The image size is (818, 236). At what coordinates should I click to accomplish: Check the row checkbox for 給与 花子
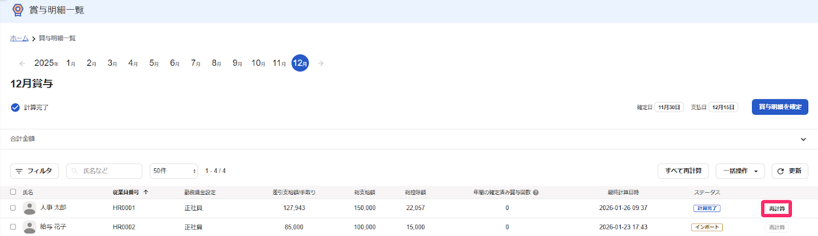13,227
